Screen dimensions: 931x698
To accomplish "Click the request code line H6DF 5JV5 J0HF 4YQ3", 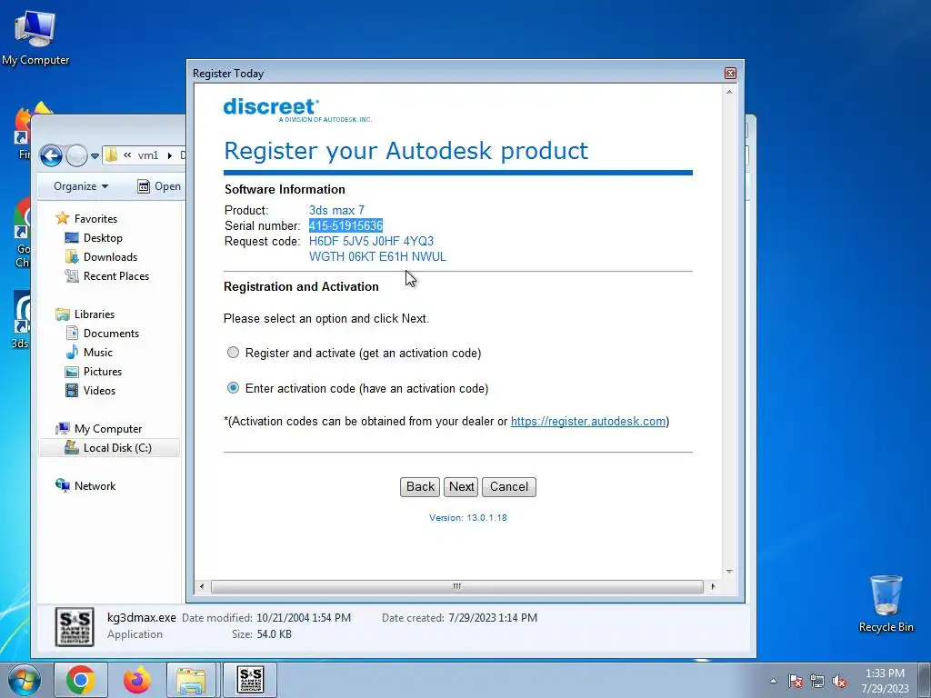I will click(371, 241).
